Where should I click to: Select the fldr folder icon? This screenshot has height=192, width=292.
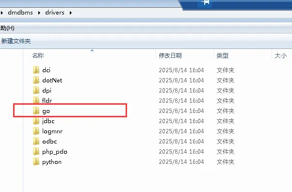click(36, 100)
